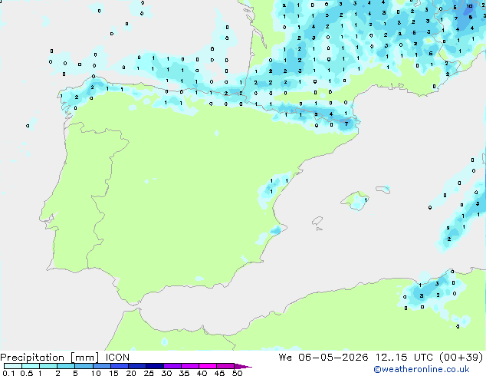Screen dimensions: 486x376
Task: Click the '12..15 UTC' time label
Action: coord(404,358)
